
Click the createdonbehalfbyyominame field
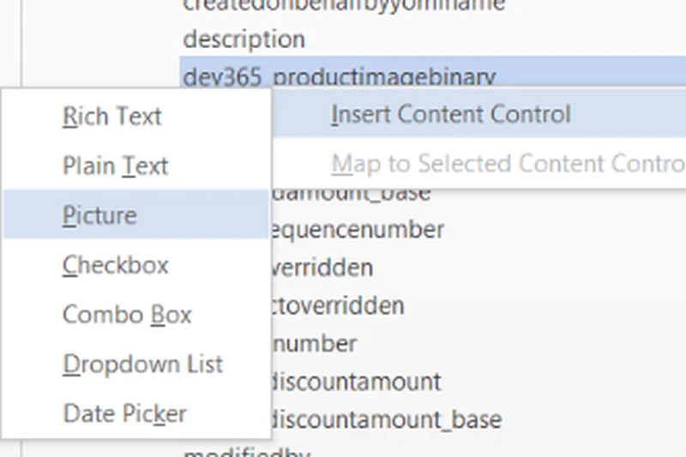[x=343, y=5]
